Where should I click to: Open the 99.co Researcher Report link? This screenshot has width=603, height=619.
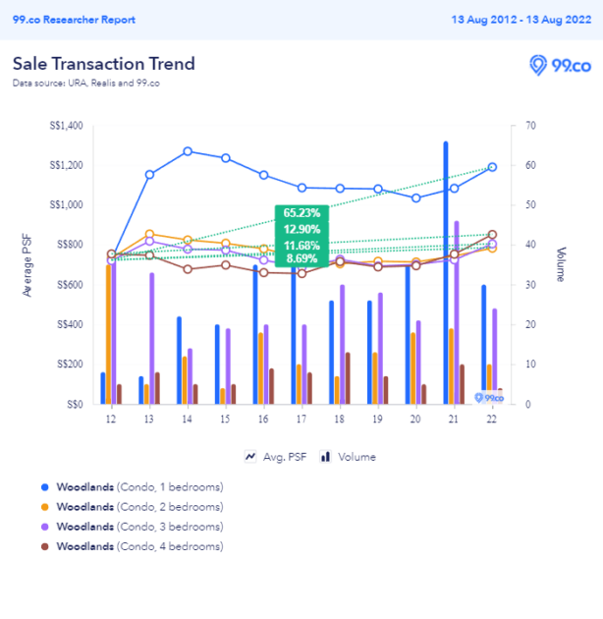coord(74,20)
